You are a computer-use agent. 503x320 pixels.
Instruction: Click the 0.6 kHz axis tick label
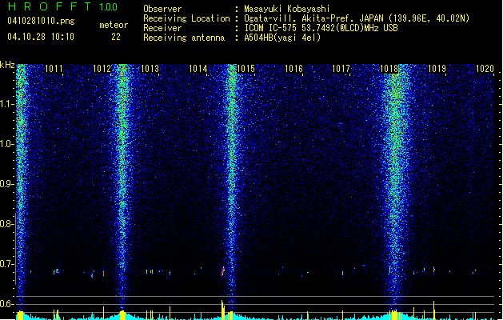coord(7,304)
